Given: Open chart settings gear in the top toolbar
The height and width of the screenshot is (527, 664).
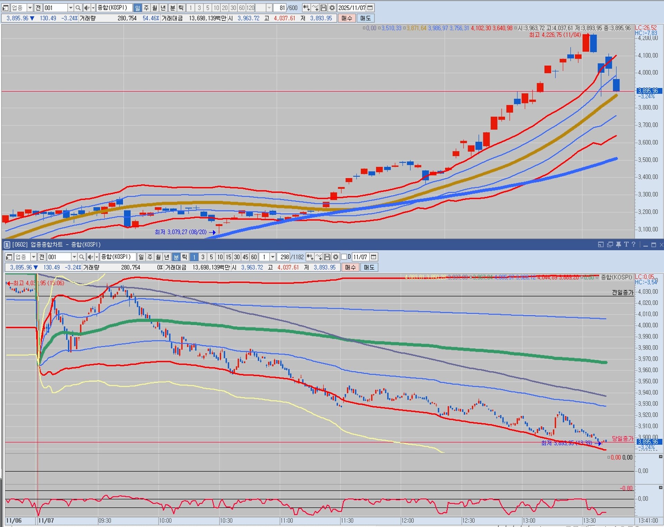Looking at the screenshot, I should coord(332,8).
